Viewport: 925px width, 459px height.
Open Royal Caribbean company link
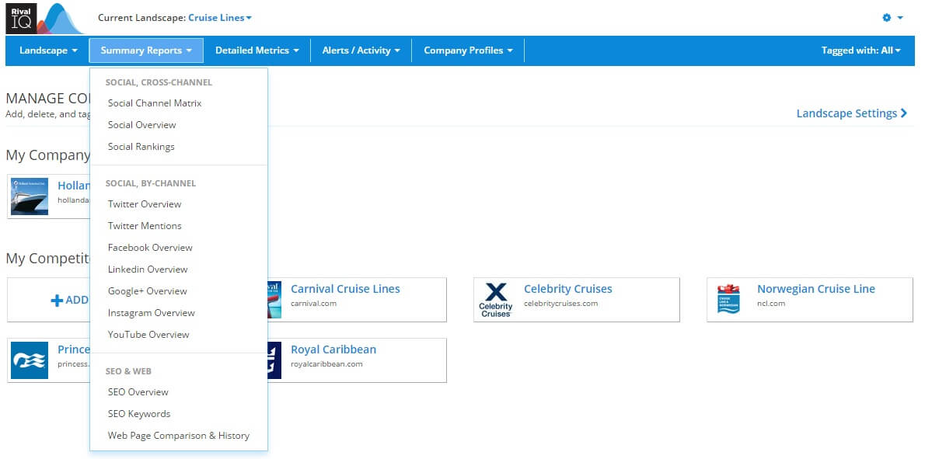(333, 349)
